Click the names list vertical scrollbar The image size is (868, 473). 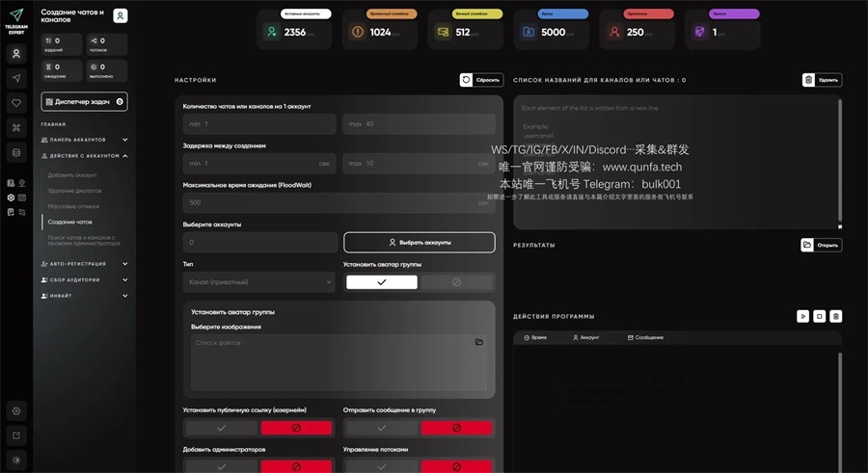click(x=840, y=161)
